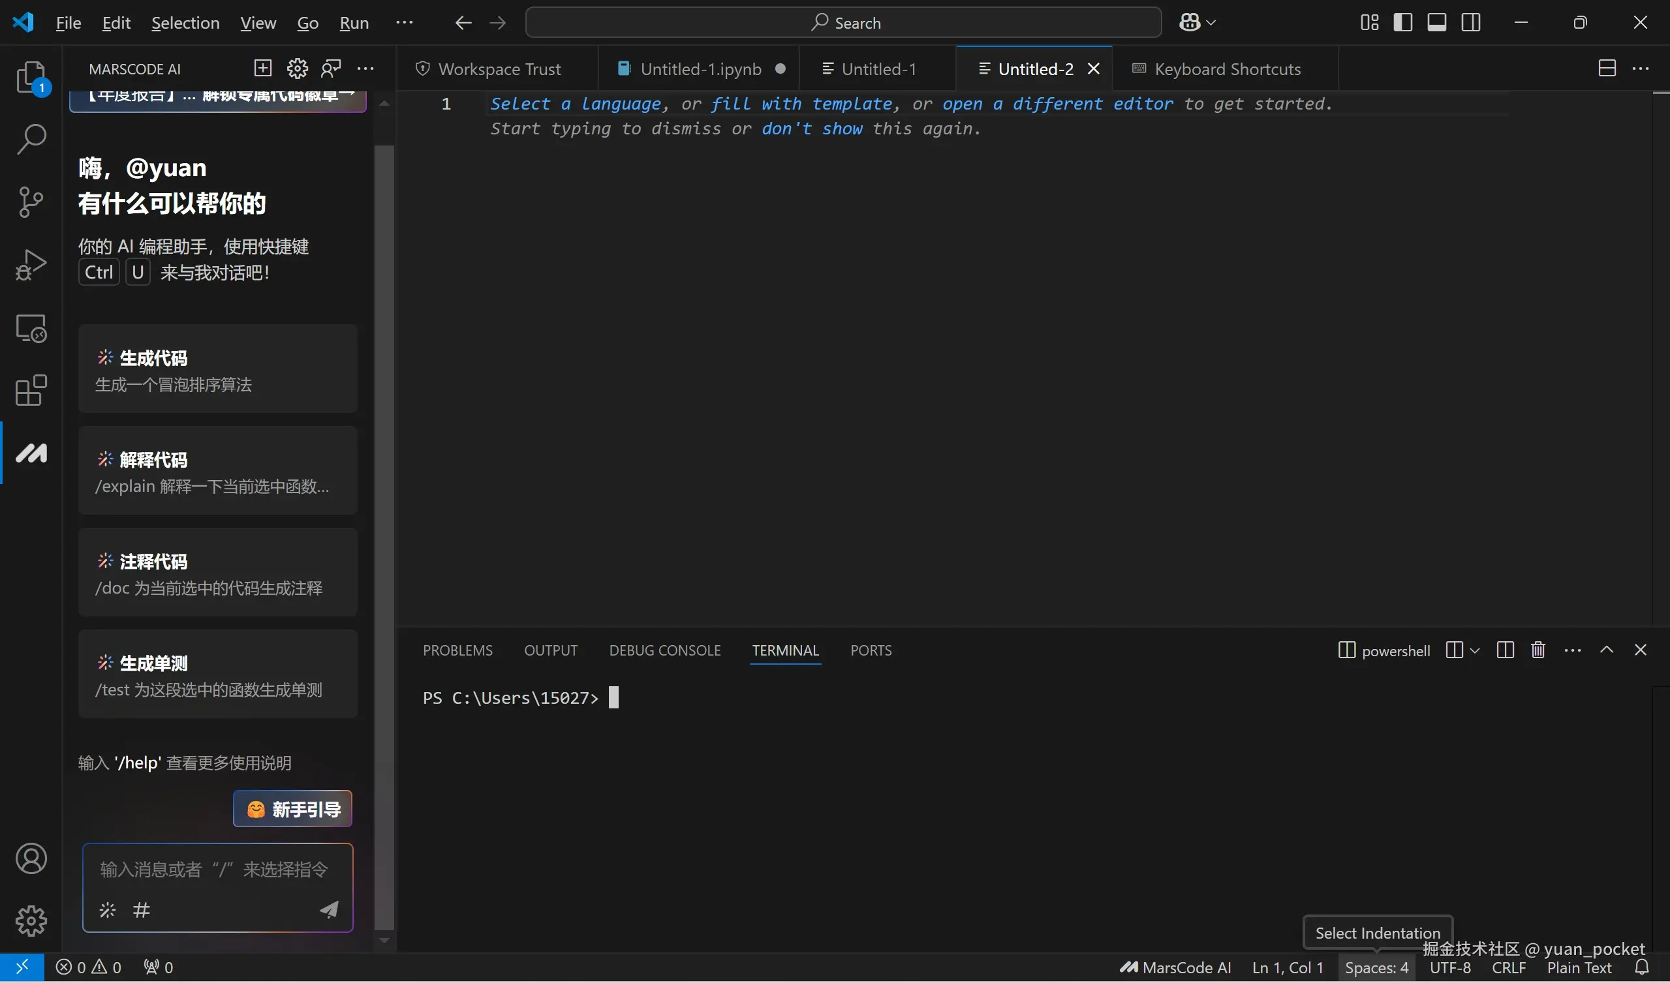Click the 新手引导 button
Viewport: 1670px width, 983px height.
pos(292,809)
